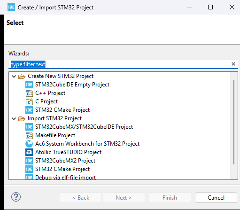Click the Ac6 System Workbench butterfly icon
The height and width of the screenshot is (210, 240).
(x=29, y=144)
